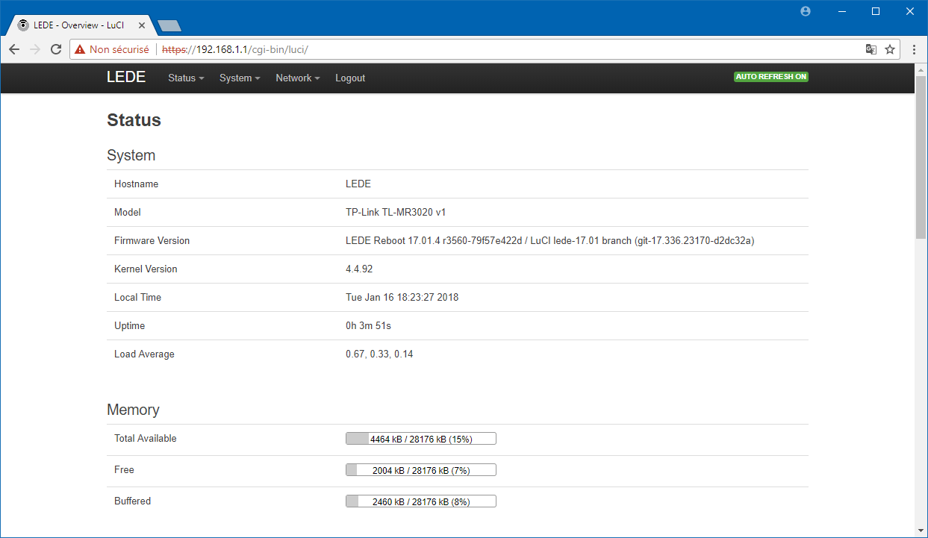
Task: Click the browser back arrow icon
Action: 13,49
